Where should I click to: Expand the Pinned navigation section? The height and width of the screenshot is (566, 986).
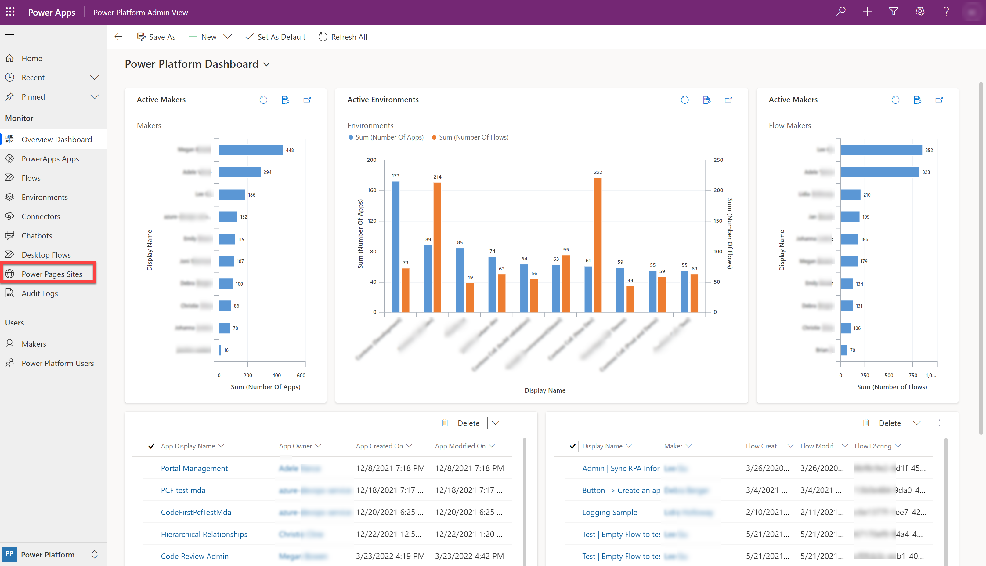coord(95,96)
